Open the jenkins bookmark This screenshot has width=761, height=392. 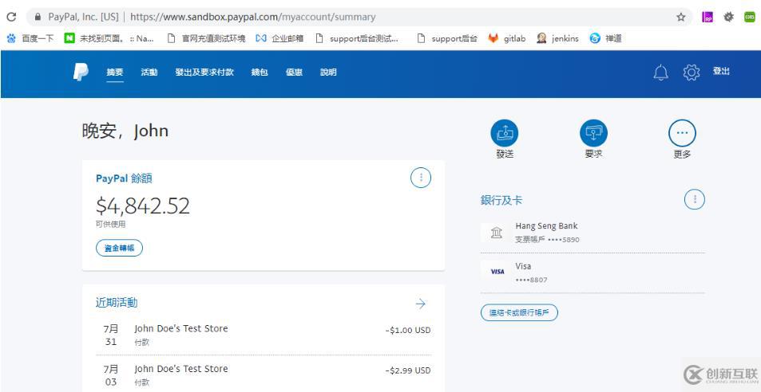(557, 38)
